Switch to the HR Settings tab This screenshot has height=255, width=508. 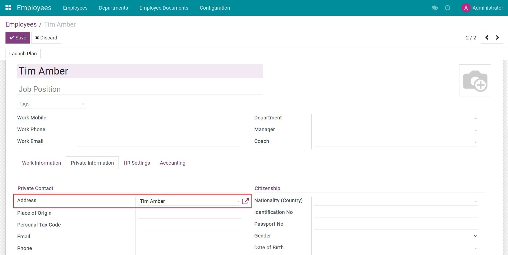click(x=137, y=163)
